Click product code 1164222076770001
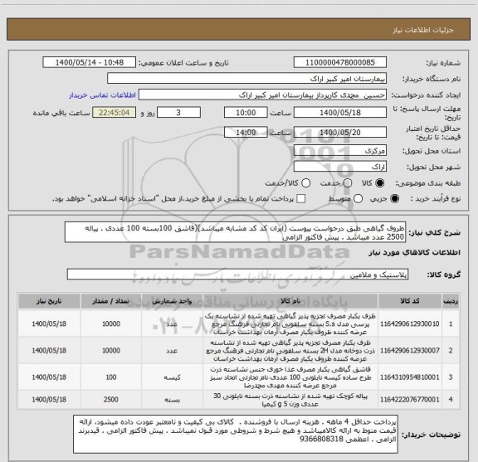 coord(410,399)
